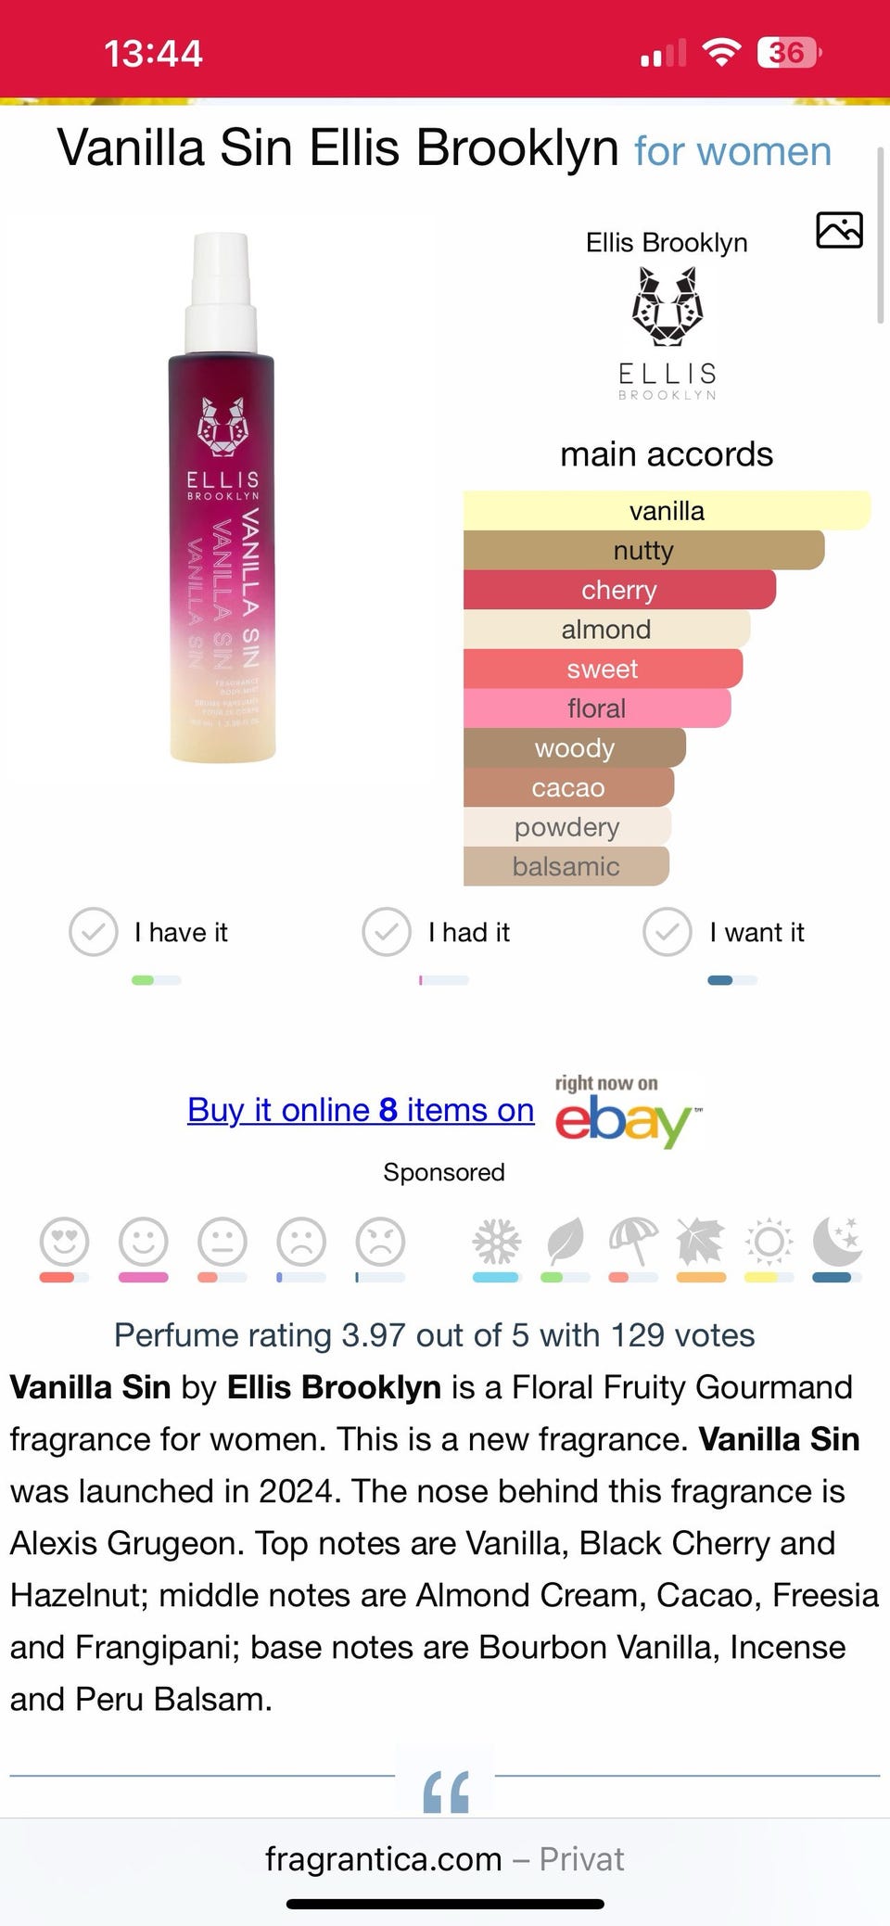Tap the fragrantica.com address bar

click(x=445, y=1858)
